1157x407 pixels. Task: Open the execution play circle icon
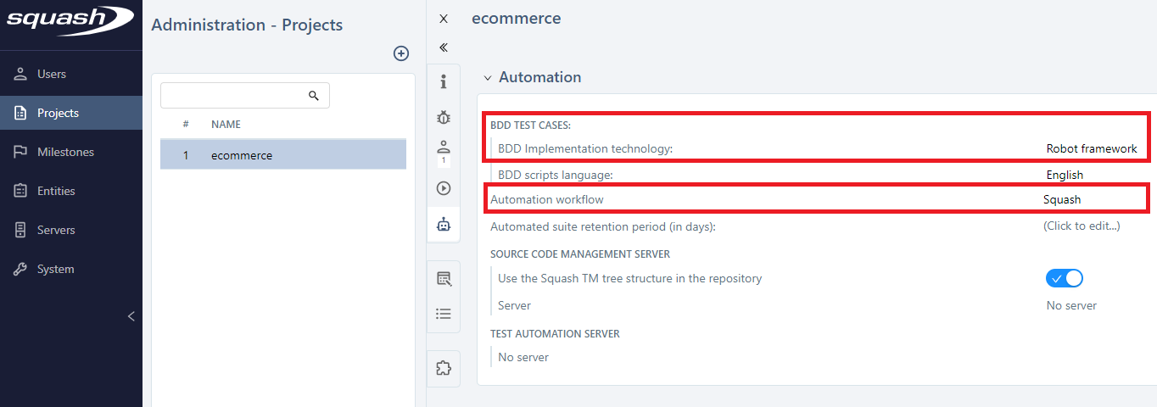click(x=443, y=188)
